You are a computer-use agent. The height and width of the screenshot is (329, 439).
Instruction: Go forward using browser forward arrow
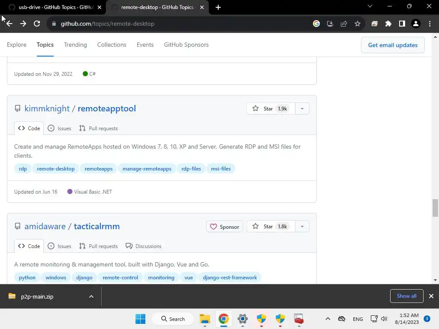(23, 24)
